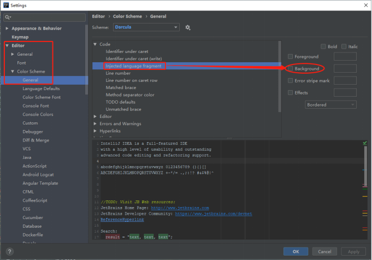Select Unmatched brace item
372x260 pixels.
(123, 109)
